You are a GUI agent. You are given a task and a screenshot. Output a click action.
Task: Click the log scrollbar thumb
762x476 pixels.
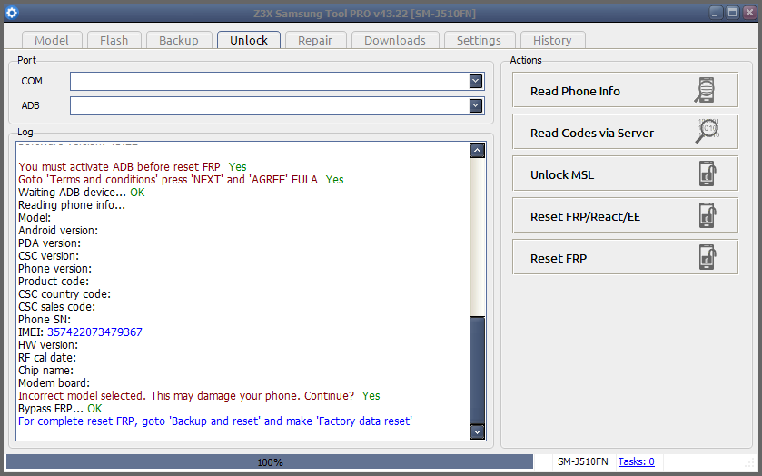(x=477, y=370)
